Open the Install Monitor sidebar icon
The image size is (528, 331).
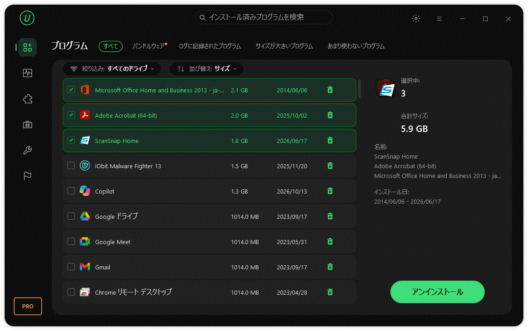(27, 73)
